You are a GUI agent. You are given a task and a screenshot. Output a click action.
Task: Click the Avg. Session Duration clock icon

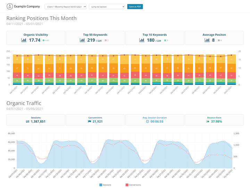click(148, 122)
